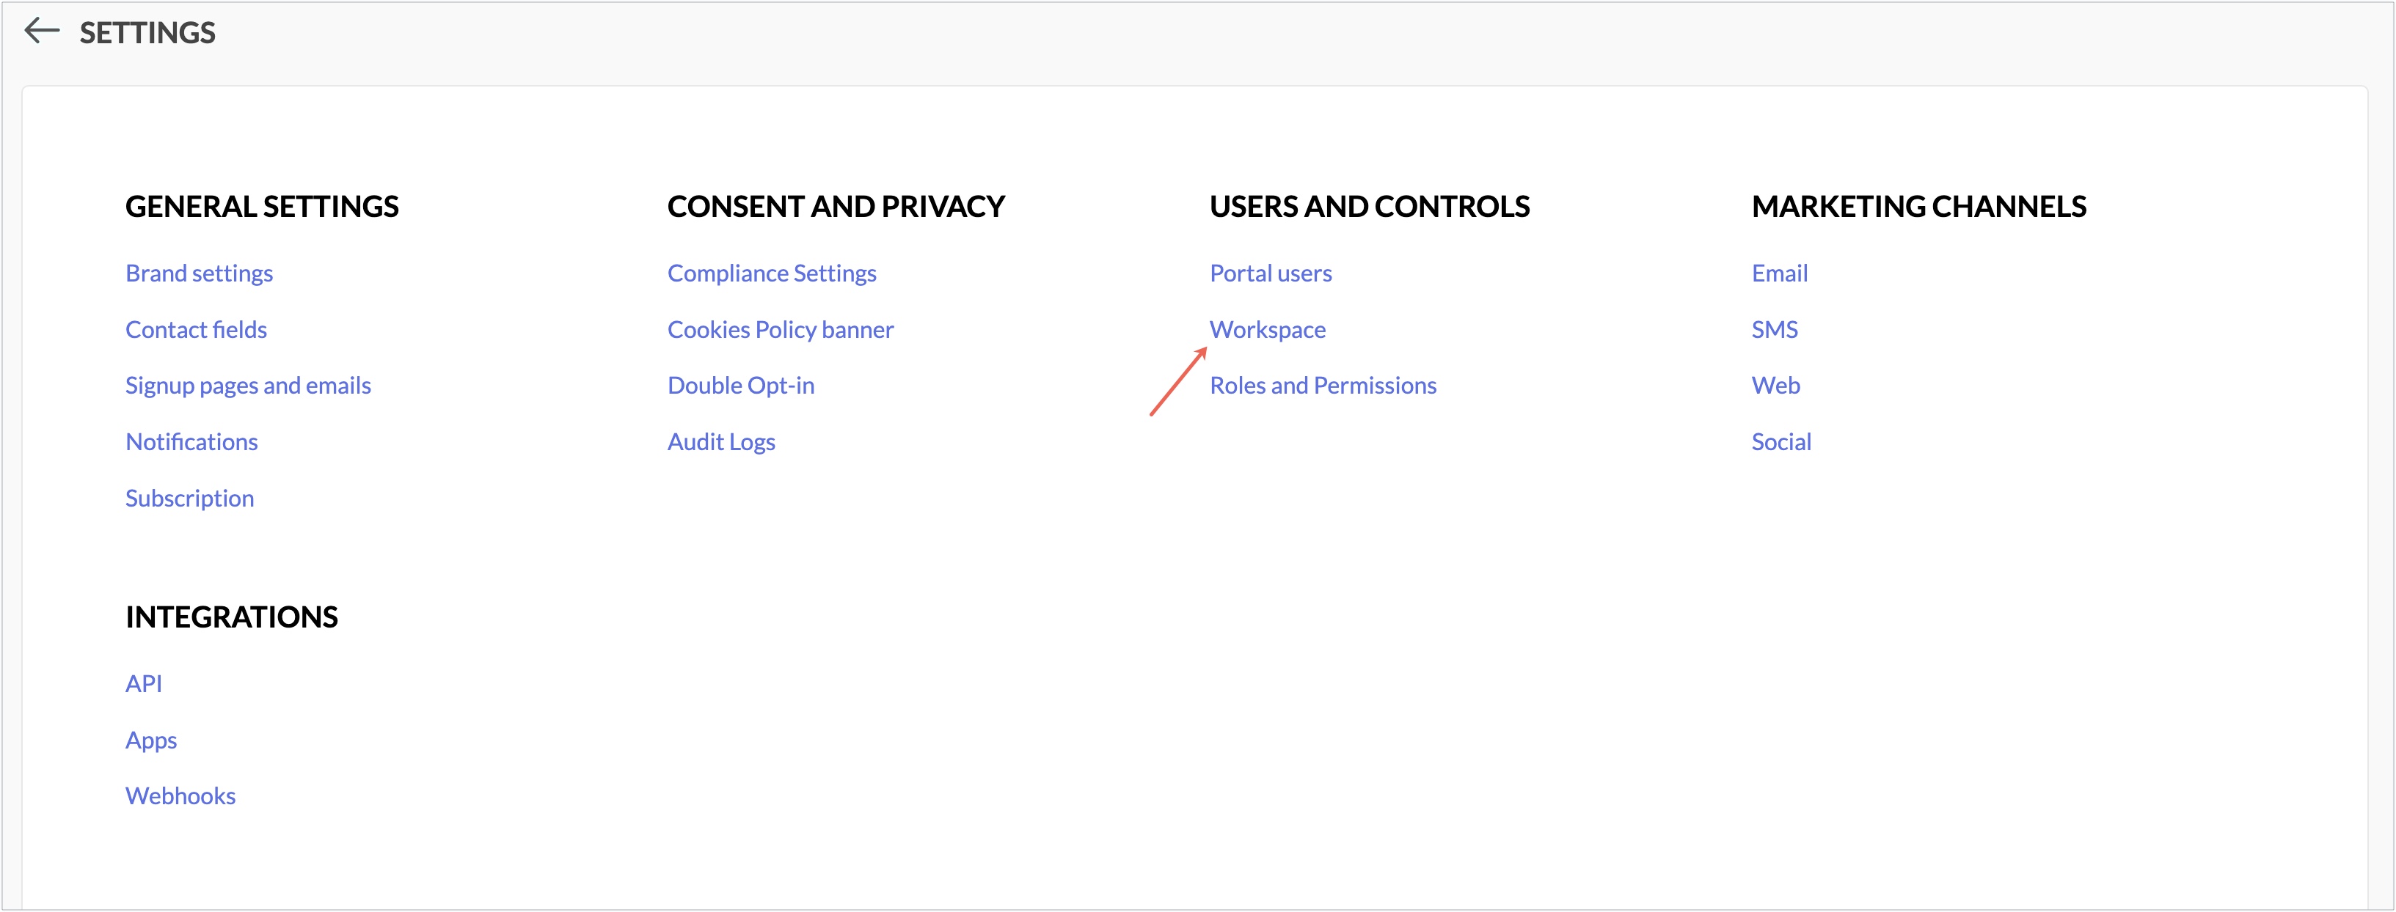Open Brand settings
This screenshot has width=2396, height=912.
(199, 273)
